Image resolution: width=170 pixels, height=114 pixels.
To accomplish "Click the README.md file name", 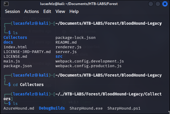I will coord(66,42).
